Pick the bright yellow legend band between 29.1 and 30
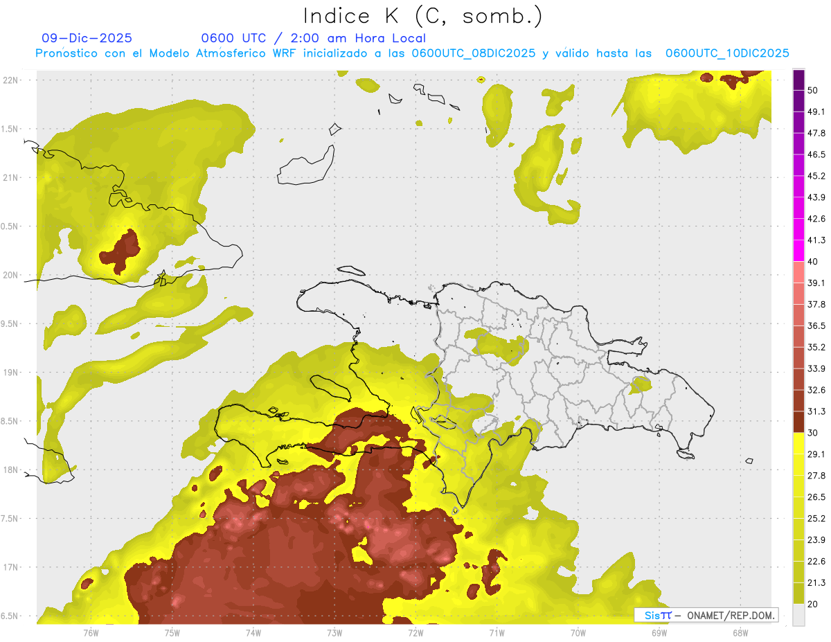The height and width of the screenshot is (642, 831). (x=798, y=443)
